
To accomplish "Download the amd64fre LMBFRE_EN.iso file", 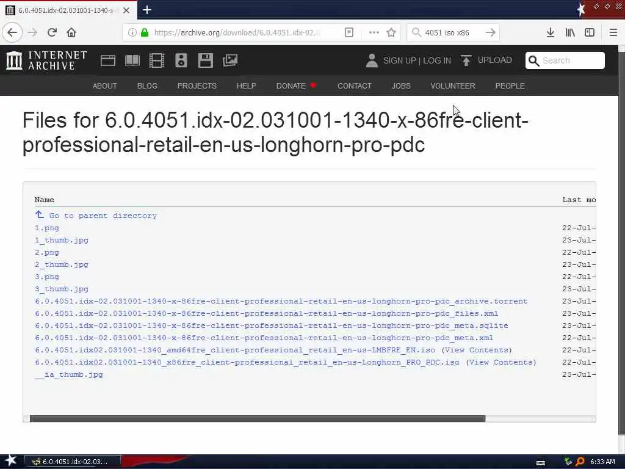I will click(x=235, y=350).
